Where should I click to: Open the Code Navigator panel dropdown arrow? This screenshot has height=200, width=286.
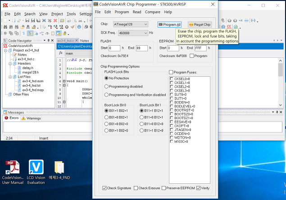[x=45, y=40]
